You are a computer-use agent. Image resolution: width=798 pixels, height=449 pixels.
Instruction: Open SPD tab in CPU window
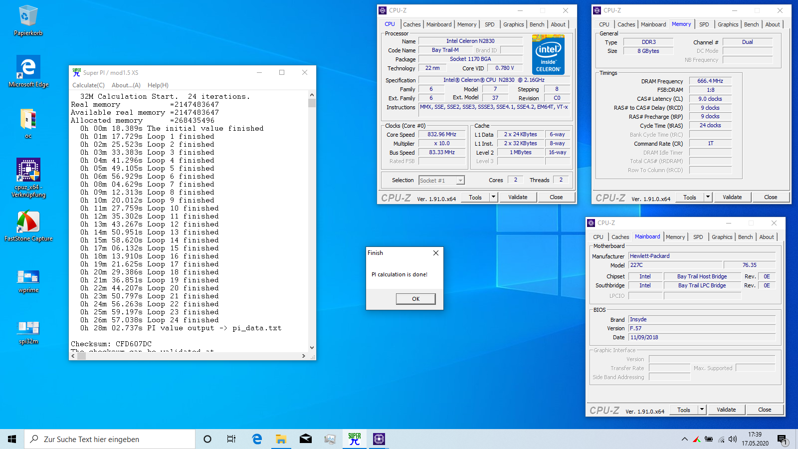click(490, 24)
